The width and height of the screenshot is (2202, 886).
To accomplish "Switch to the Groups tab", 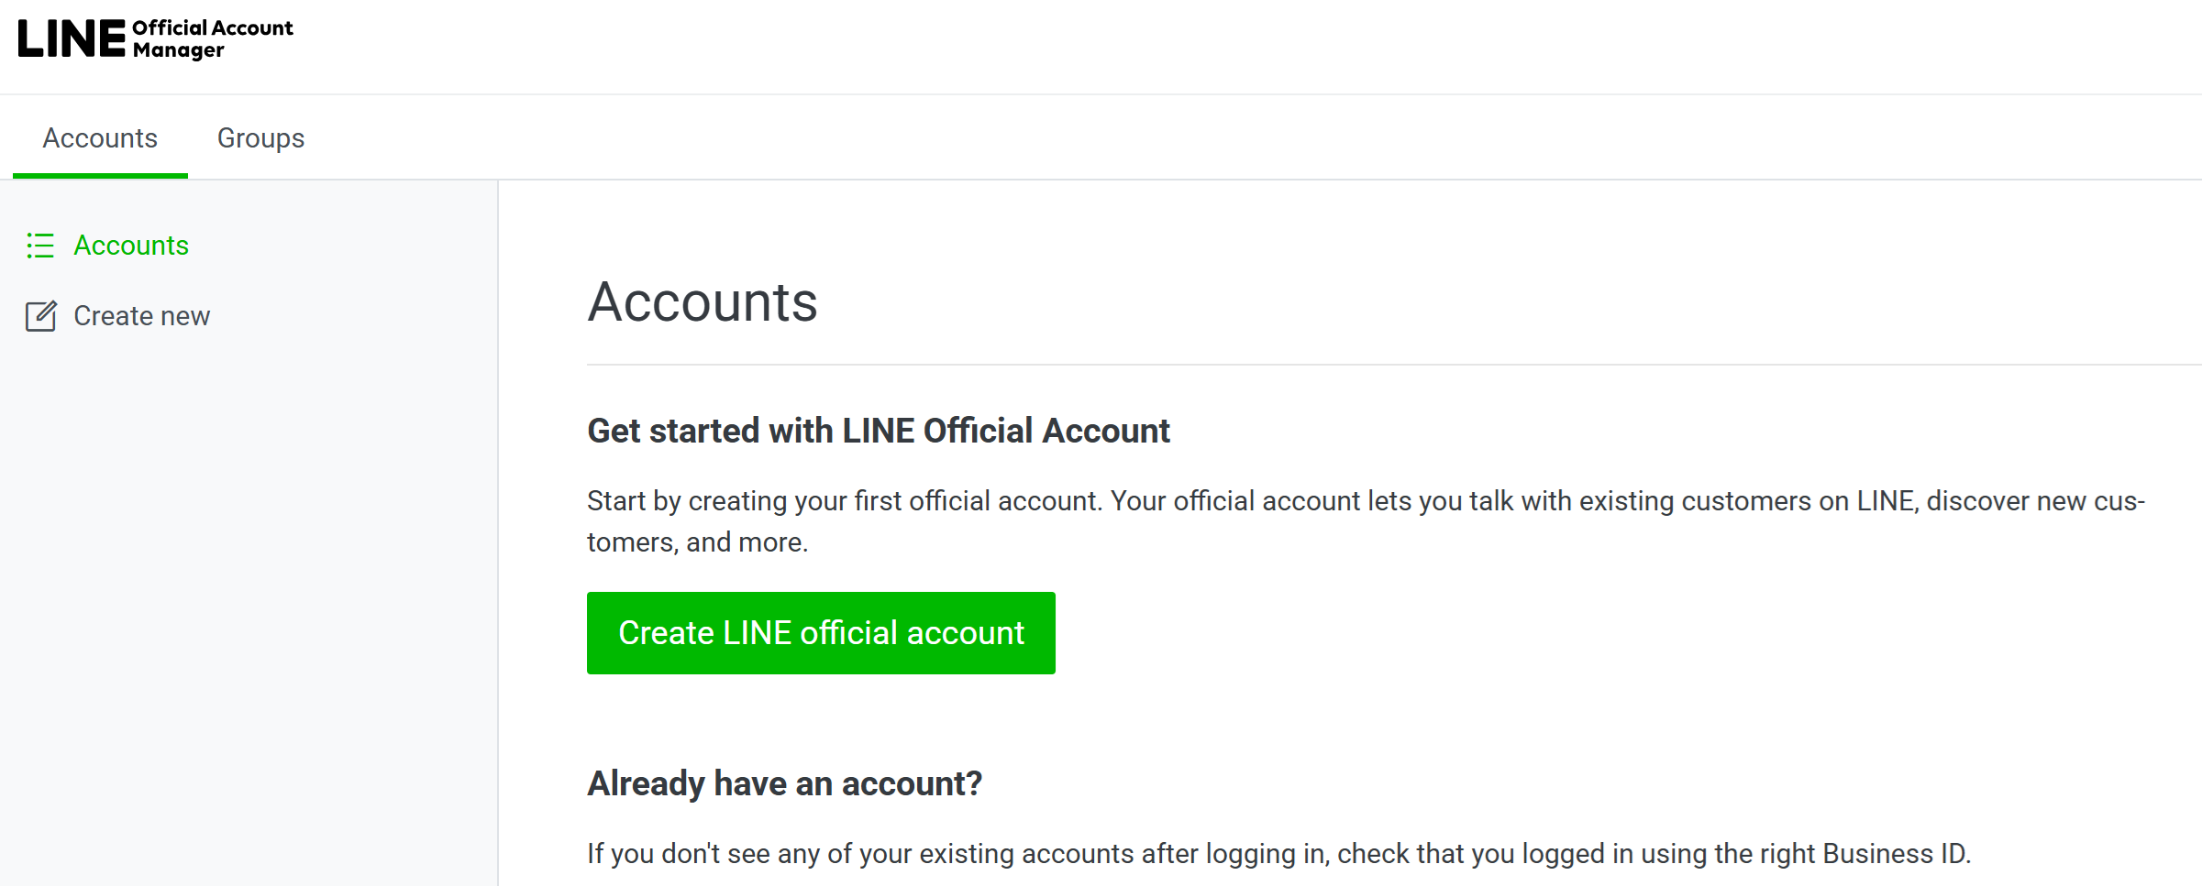I will [x=260, y=137].
